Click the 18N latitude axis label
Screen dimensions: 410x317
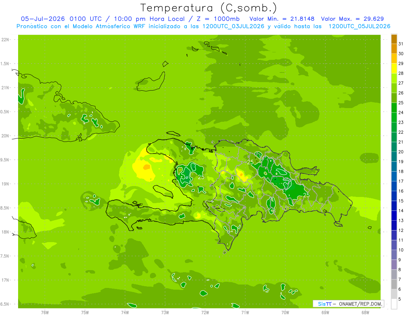point(5,232)
